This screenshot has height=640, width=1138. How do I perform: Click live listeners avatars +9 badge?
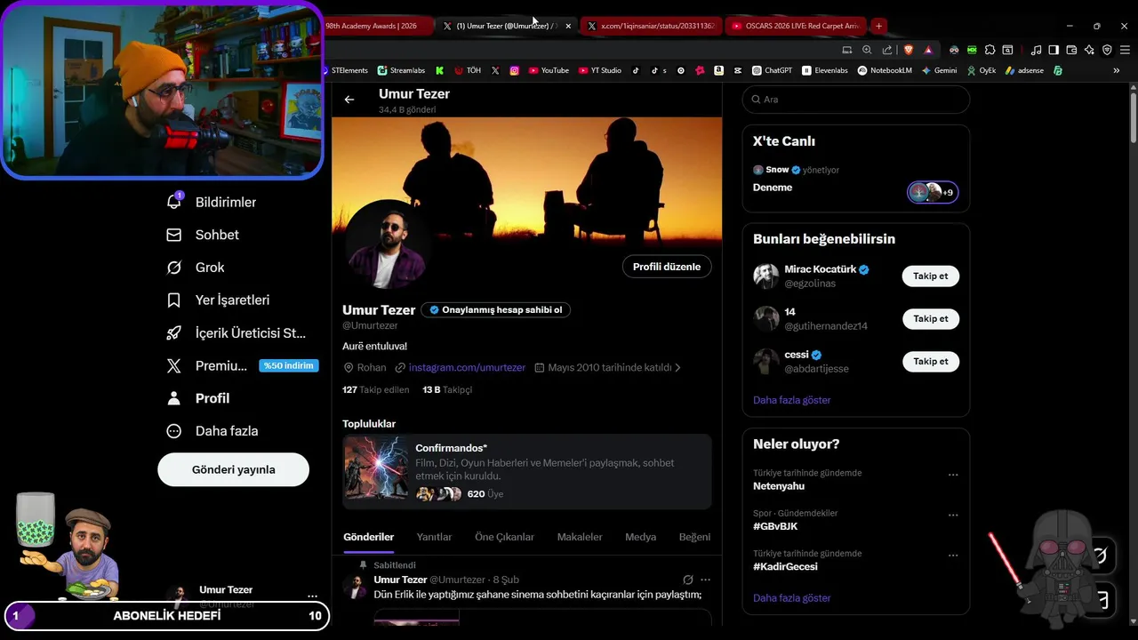(933, 192)
